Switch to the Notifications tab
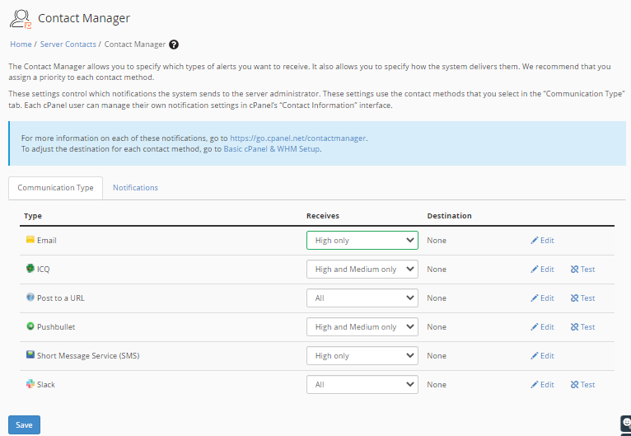The image size is (631, 436). [x=135, y=188]
